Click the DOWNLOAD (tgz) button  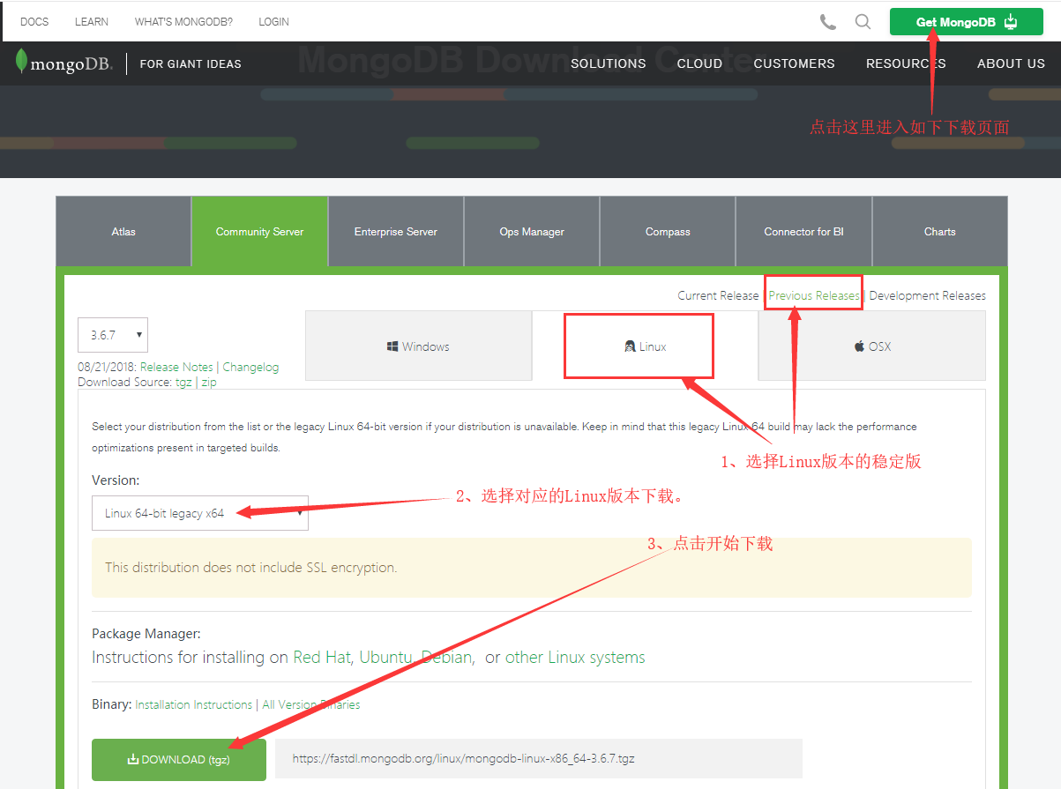pos(179,759)
